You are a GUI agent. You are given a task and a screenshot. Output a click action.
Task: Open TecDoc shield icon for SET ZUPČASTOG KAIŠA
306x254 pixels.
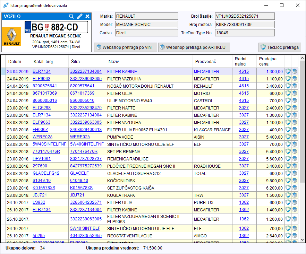click(288, 188)
